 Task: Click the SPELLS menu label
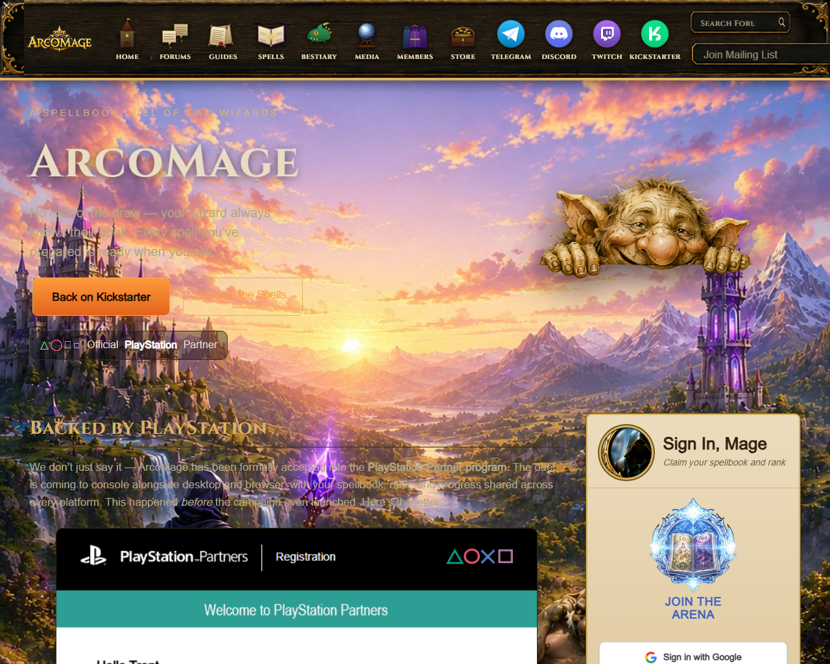271,57
